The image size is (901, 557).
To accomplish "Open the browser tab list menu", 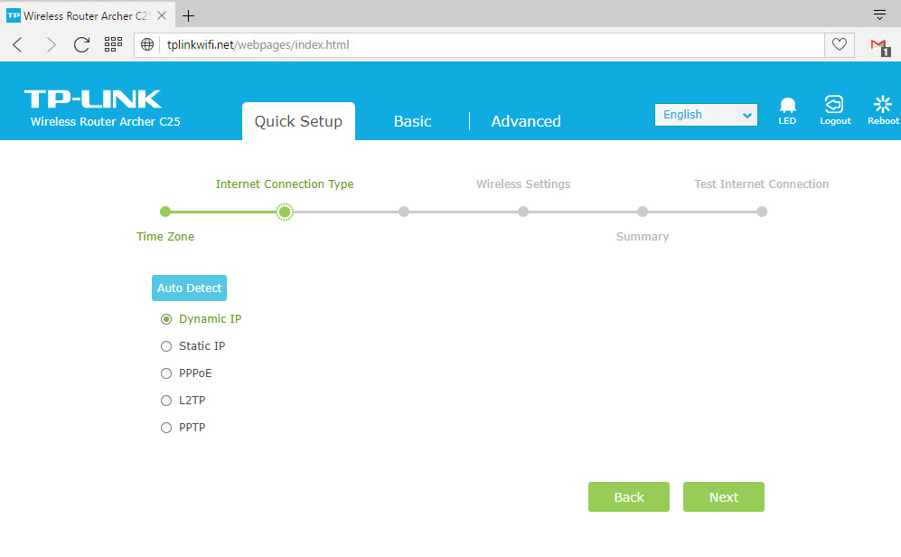I will click(879, 15).
